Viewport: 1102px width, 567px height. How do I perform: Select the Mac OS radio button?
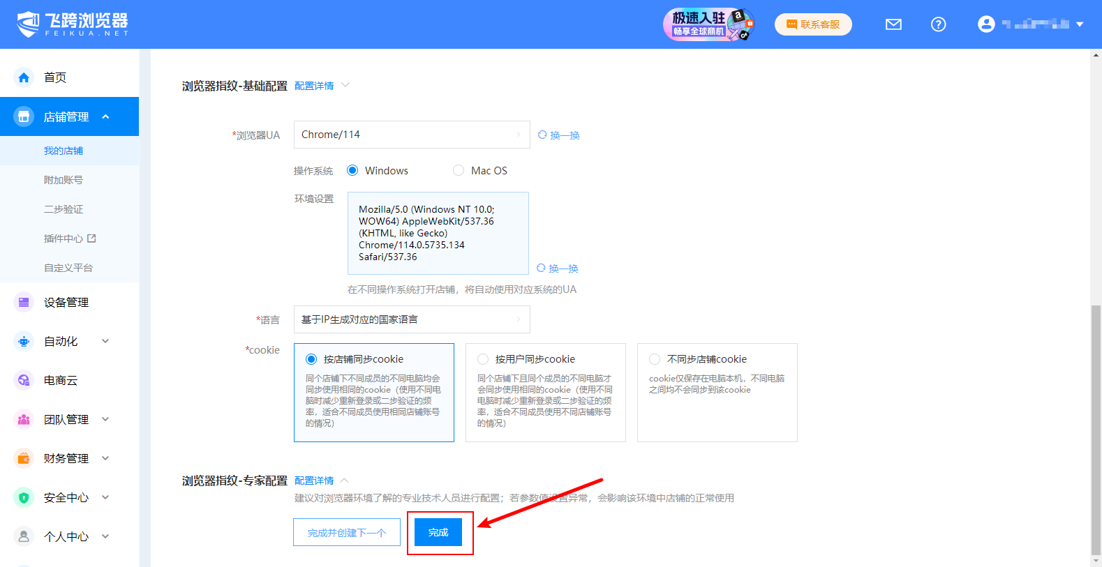pyautogui.click(x=459, y=171)
